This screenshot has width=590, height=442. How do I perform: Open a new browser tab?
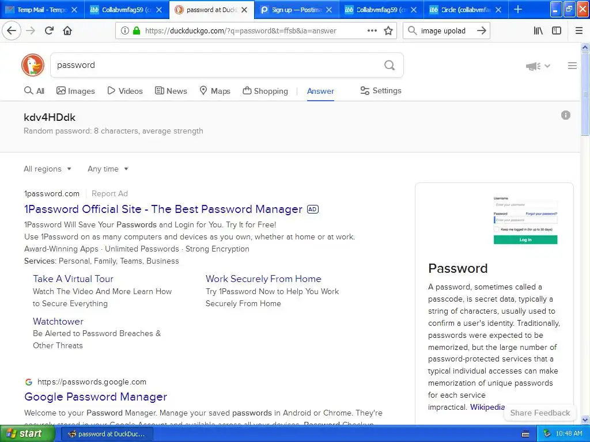518,9
